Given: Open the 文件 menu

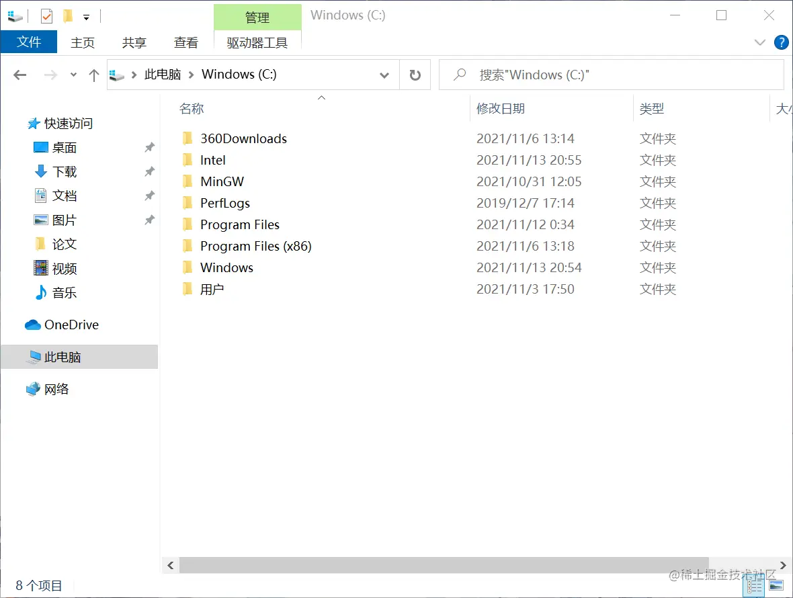Looking at the screenshot, I should tap(29, 42).
